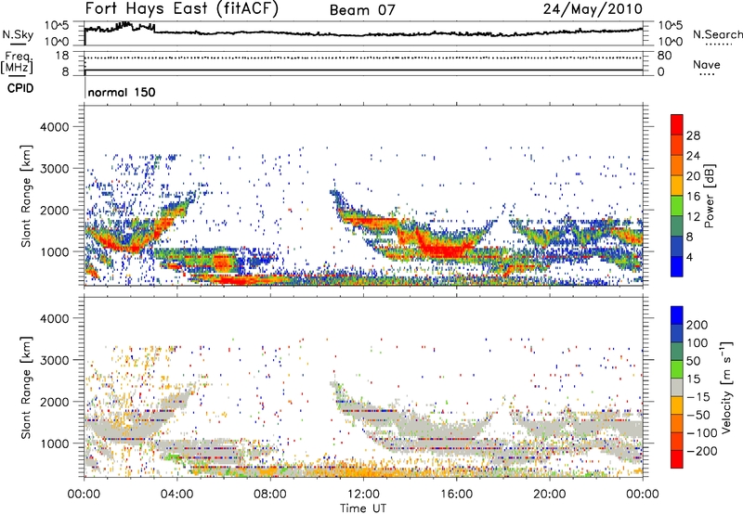Click the 'Freq. [MHz]' axis label
This screenshot has width=743, height=514.
[17, 62]
